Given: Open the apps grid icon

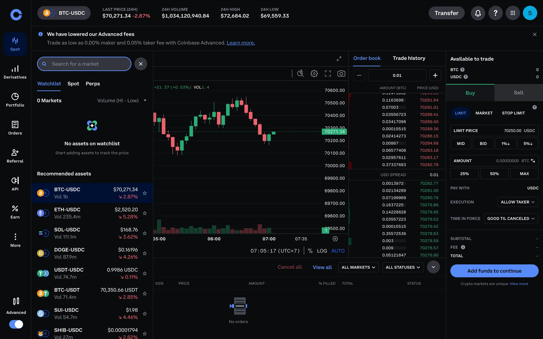Looking at the screenshot, I should [512, 13].
